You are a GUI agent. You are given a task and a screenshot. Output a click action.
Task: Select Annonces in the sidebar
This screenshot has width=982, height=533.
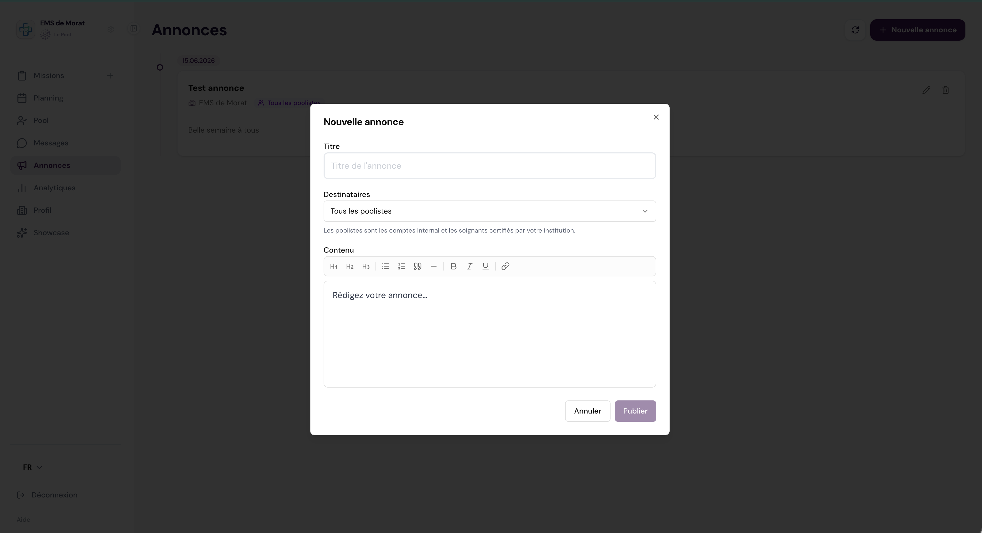pos(66,166)
